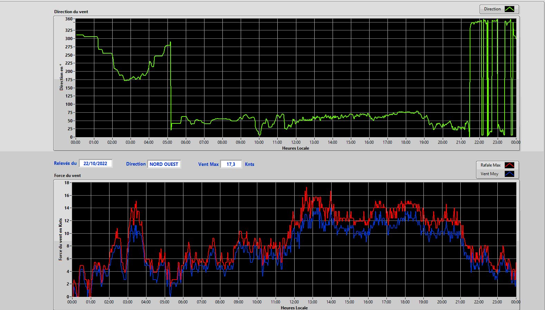This screenshot has height=310, width=545.
Task: Click 09:00 on the direction chart time axis
Action: click(241, 142)
